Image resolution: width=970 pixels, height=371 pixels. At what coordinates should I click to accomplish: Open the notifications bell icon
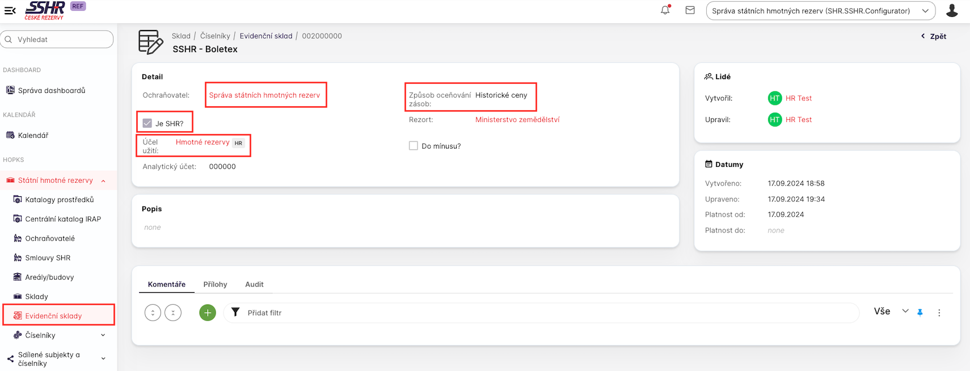click(665, 10)
